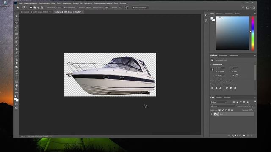Select the Rectangle shape tool

click(17, 81)
